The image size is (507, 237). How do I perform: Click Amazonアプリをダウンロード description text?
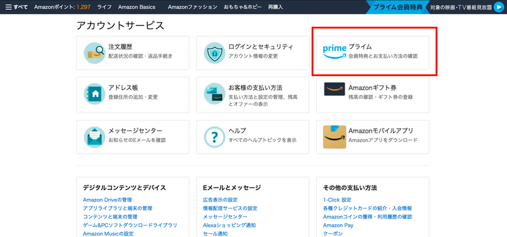[x=383, y=140]
